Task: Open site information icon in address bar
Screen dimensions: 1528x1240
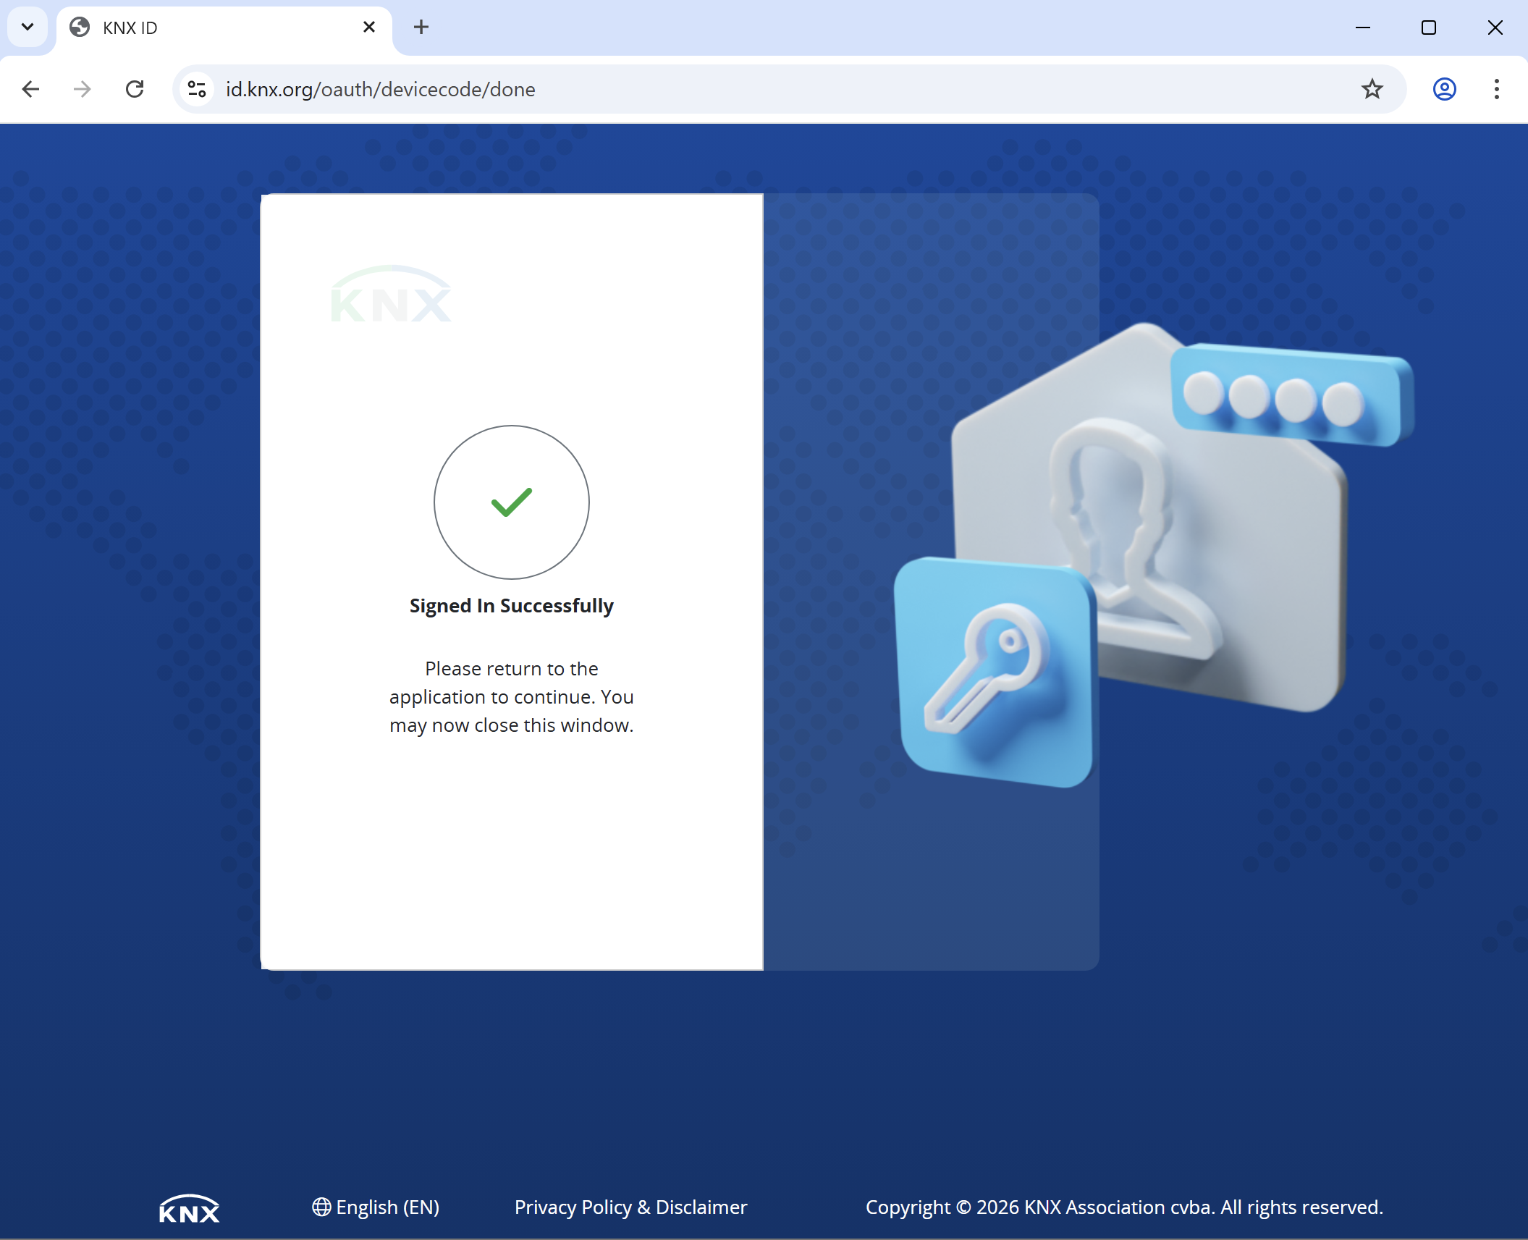Action: [197, 89]
